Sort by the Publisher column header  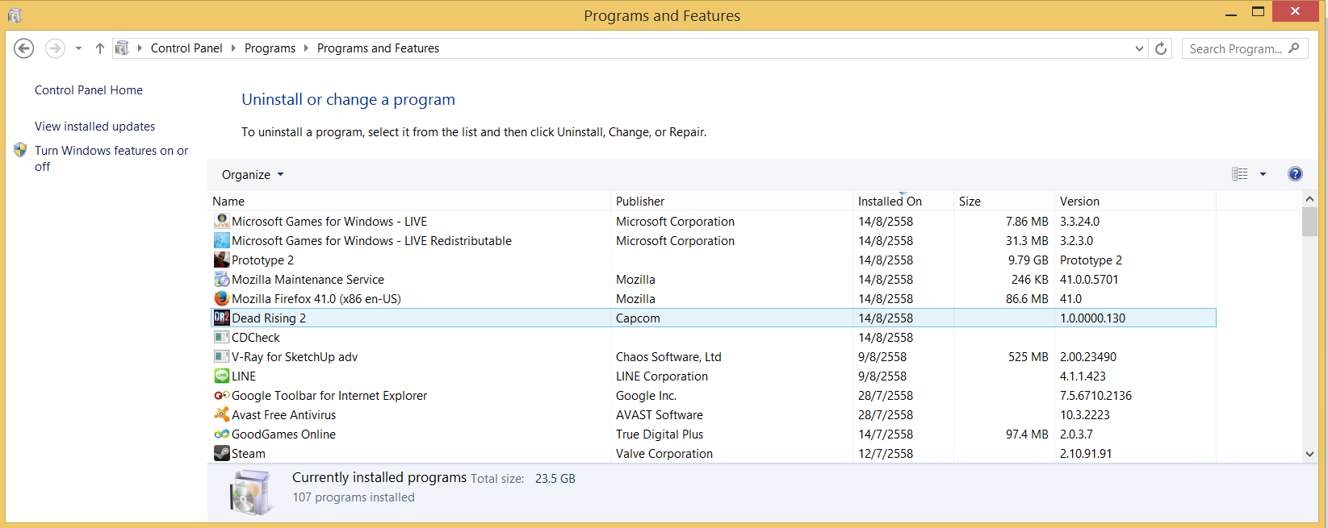(x=640, y=202)
